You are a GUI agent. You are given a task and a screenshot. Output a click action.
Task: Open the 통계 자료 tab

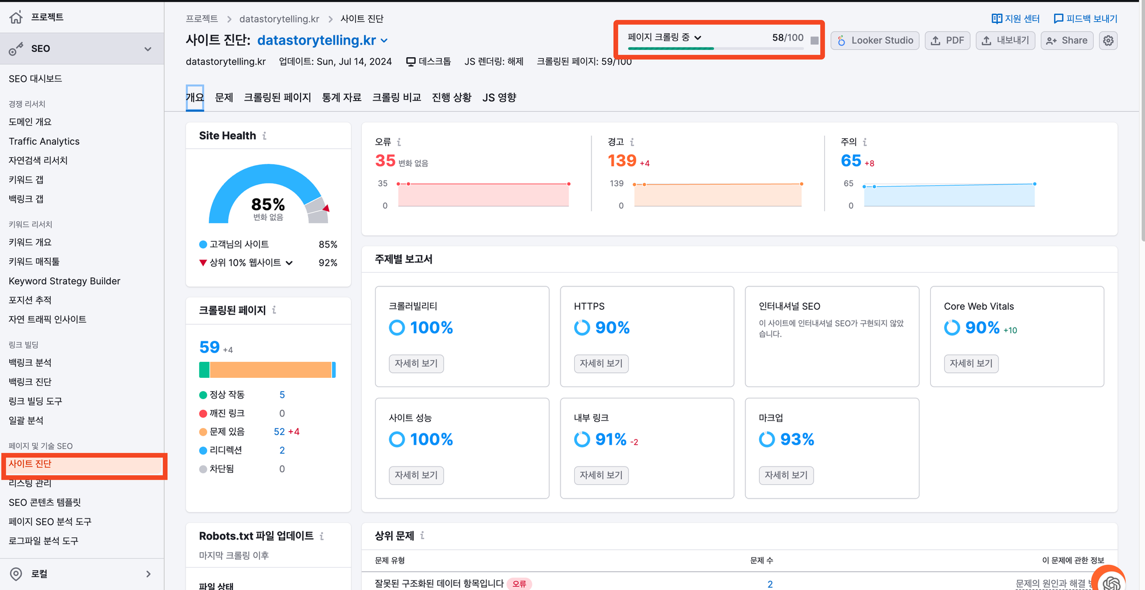pyautogui.click(x=342, y=97)
